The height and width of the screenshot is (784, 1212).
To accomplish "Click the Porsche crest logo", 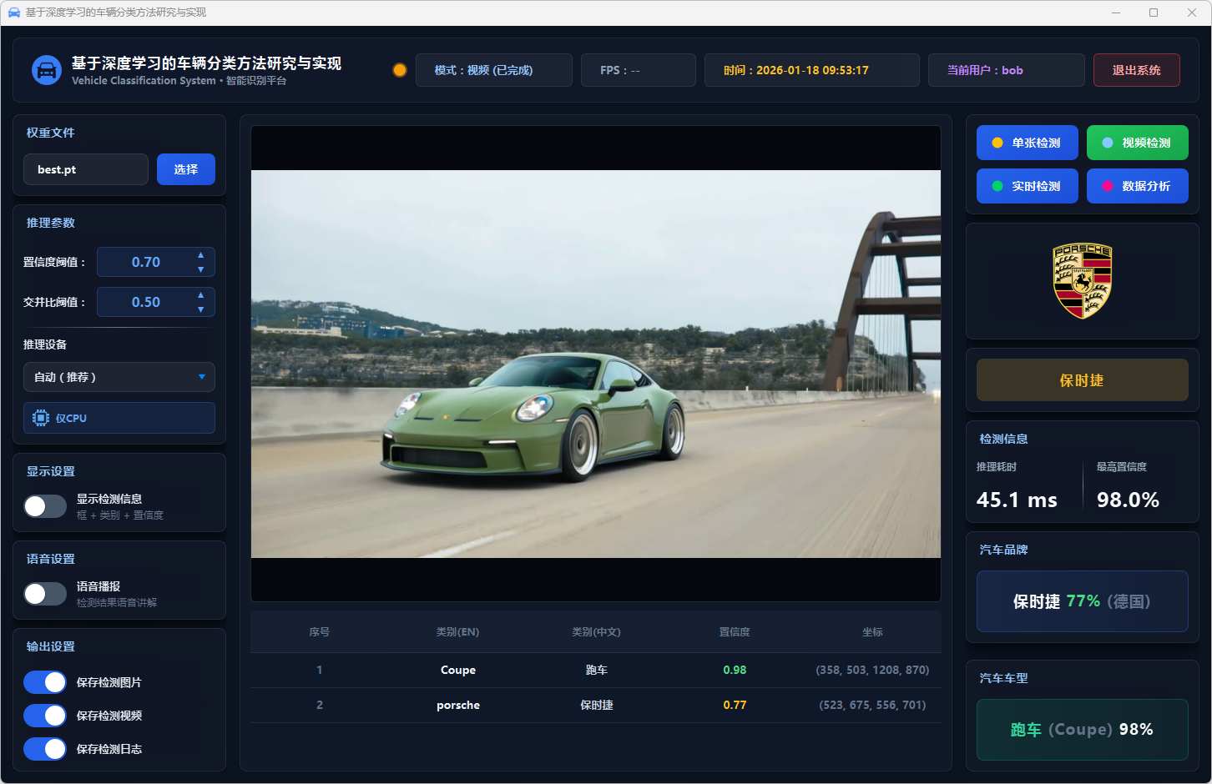I will point(1083,281).
